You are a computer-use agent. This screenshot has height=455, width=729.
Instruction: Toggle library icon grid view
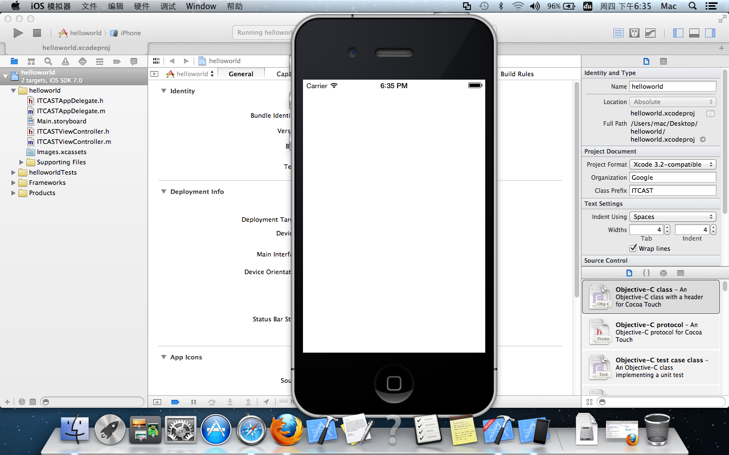589,402
